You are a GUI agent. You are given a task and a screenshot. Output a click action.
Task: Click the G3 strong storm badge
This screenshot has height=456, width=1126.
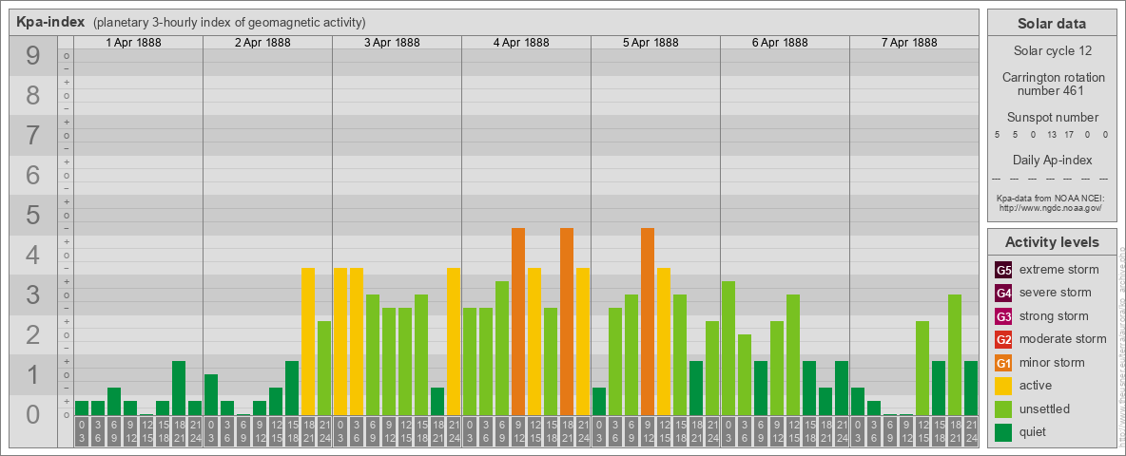click(x=1003, y=316)
